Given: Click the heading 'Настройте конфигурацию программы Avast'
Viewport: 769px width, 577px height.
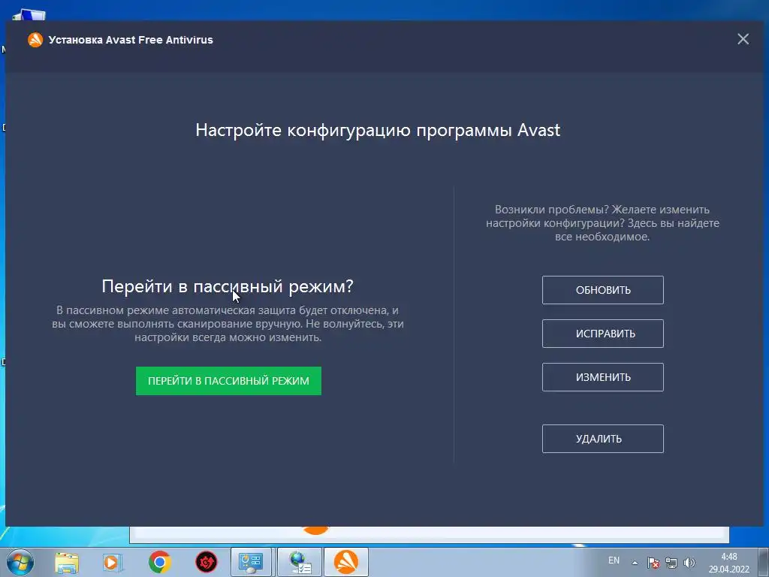Looking at the screenshot, I should pyautogui.click(x=378, y=130).
